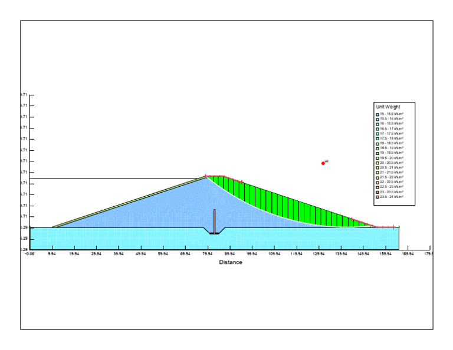453x350 pixels.
Task: Click the '21.5 - 22 kN/m³' legend label
Action: click(392, 177)
